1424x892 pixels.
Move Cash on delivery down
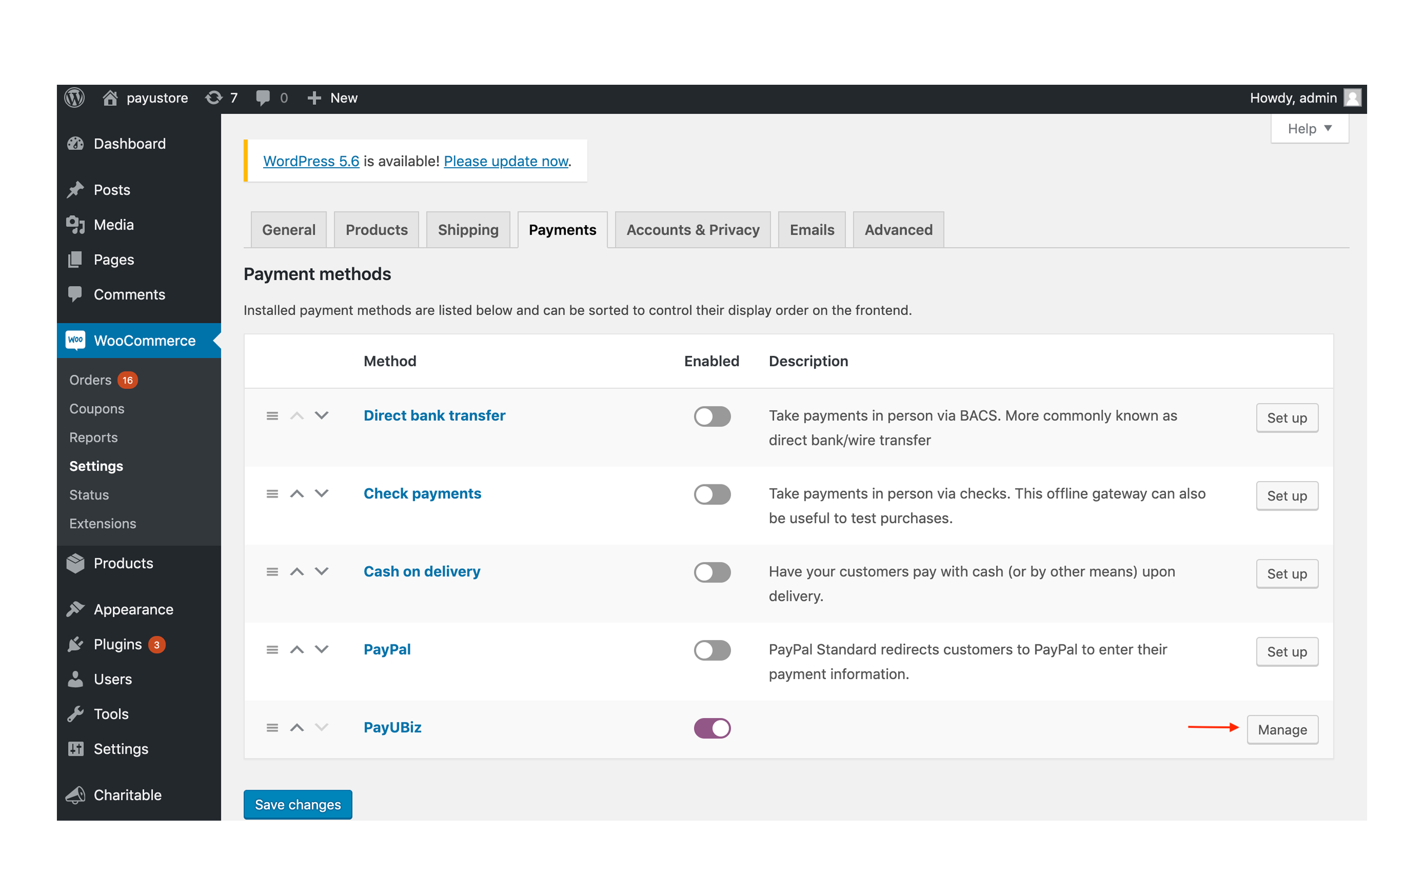coord(322,571)
